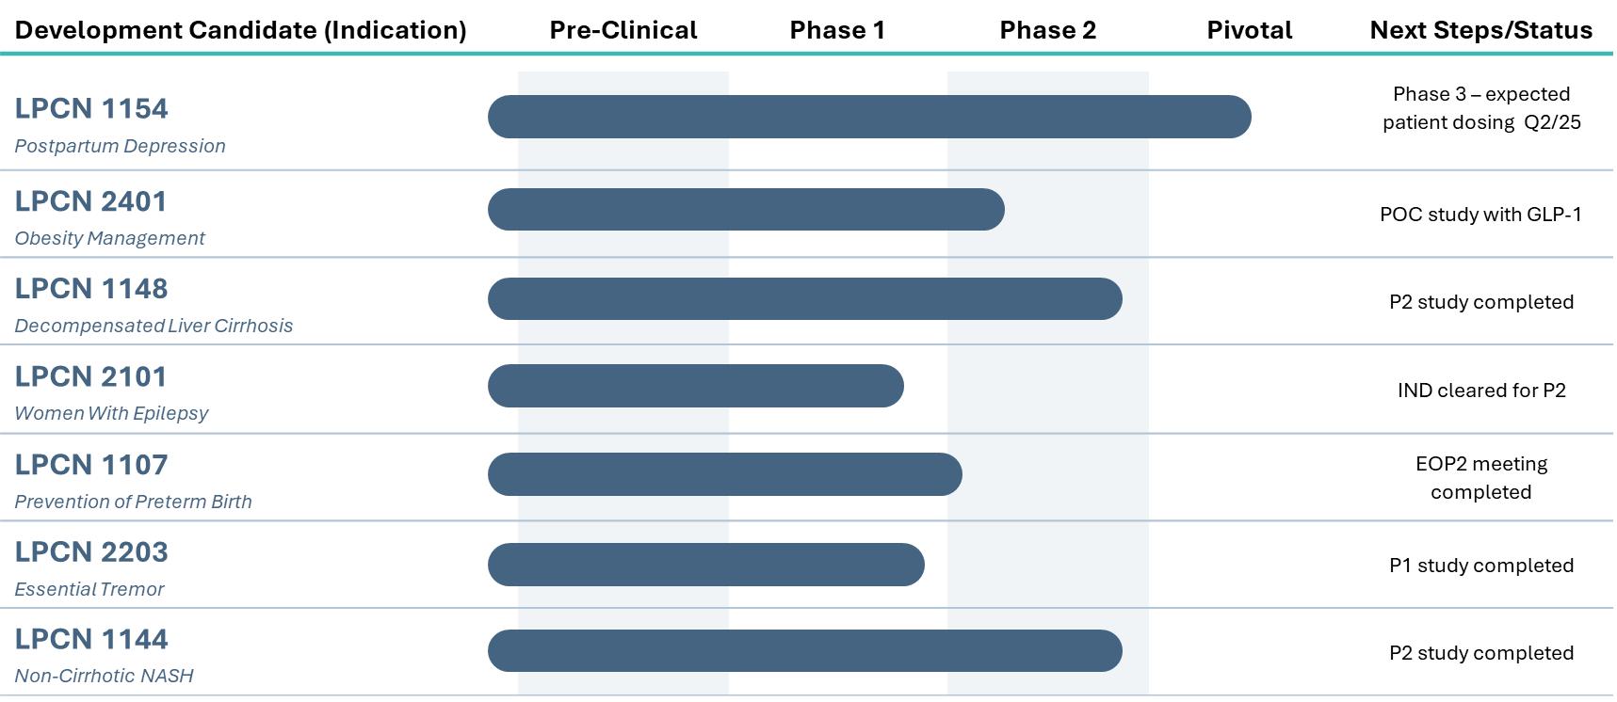Click the 'IND cleared for P2' status
The image size is (1617, 702).
pyautogui.click(x=1480, y=391)
